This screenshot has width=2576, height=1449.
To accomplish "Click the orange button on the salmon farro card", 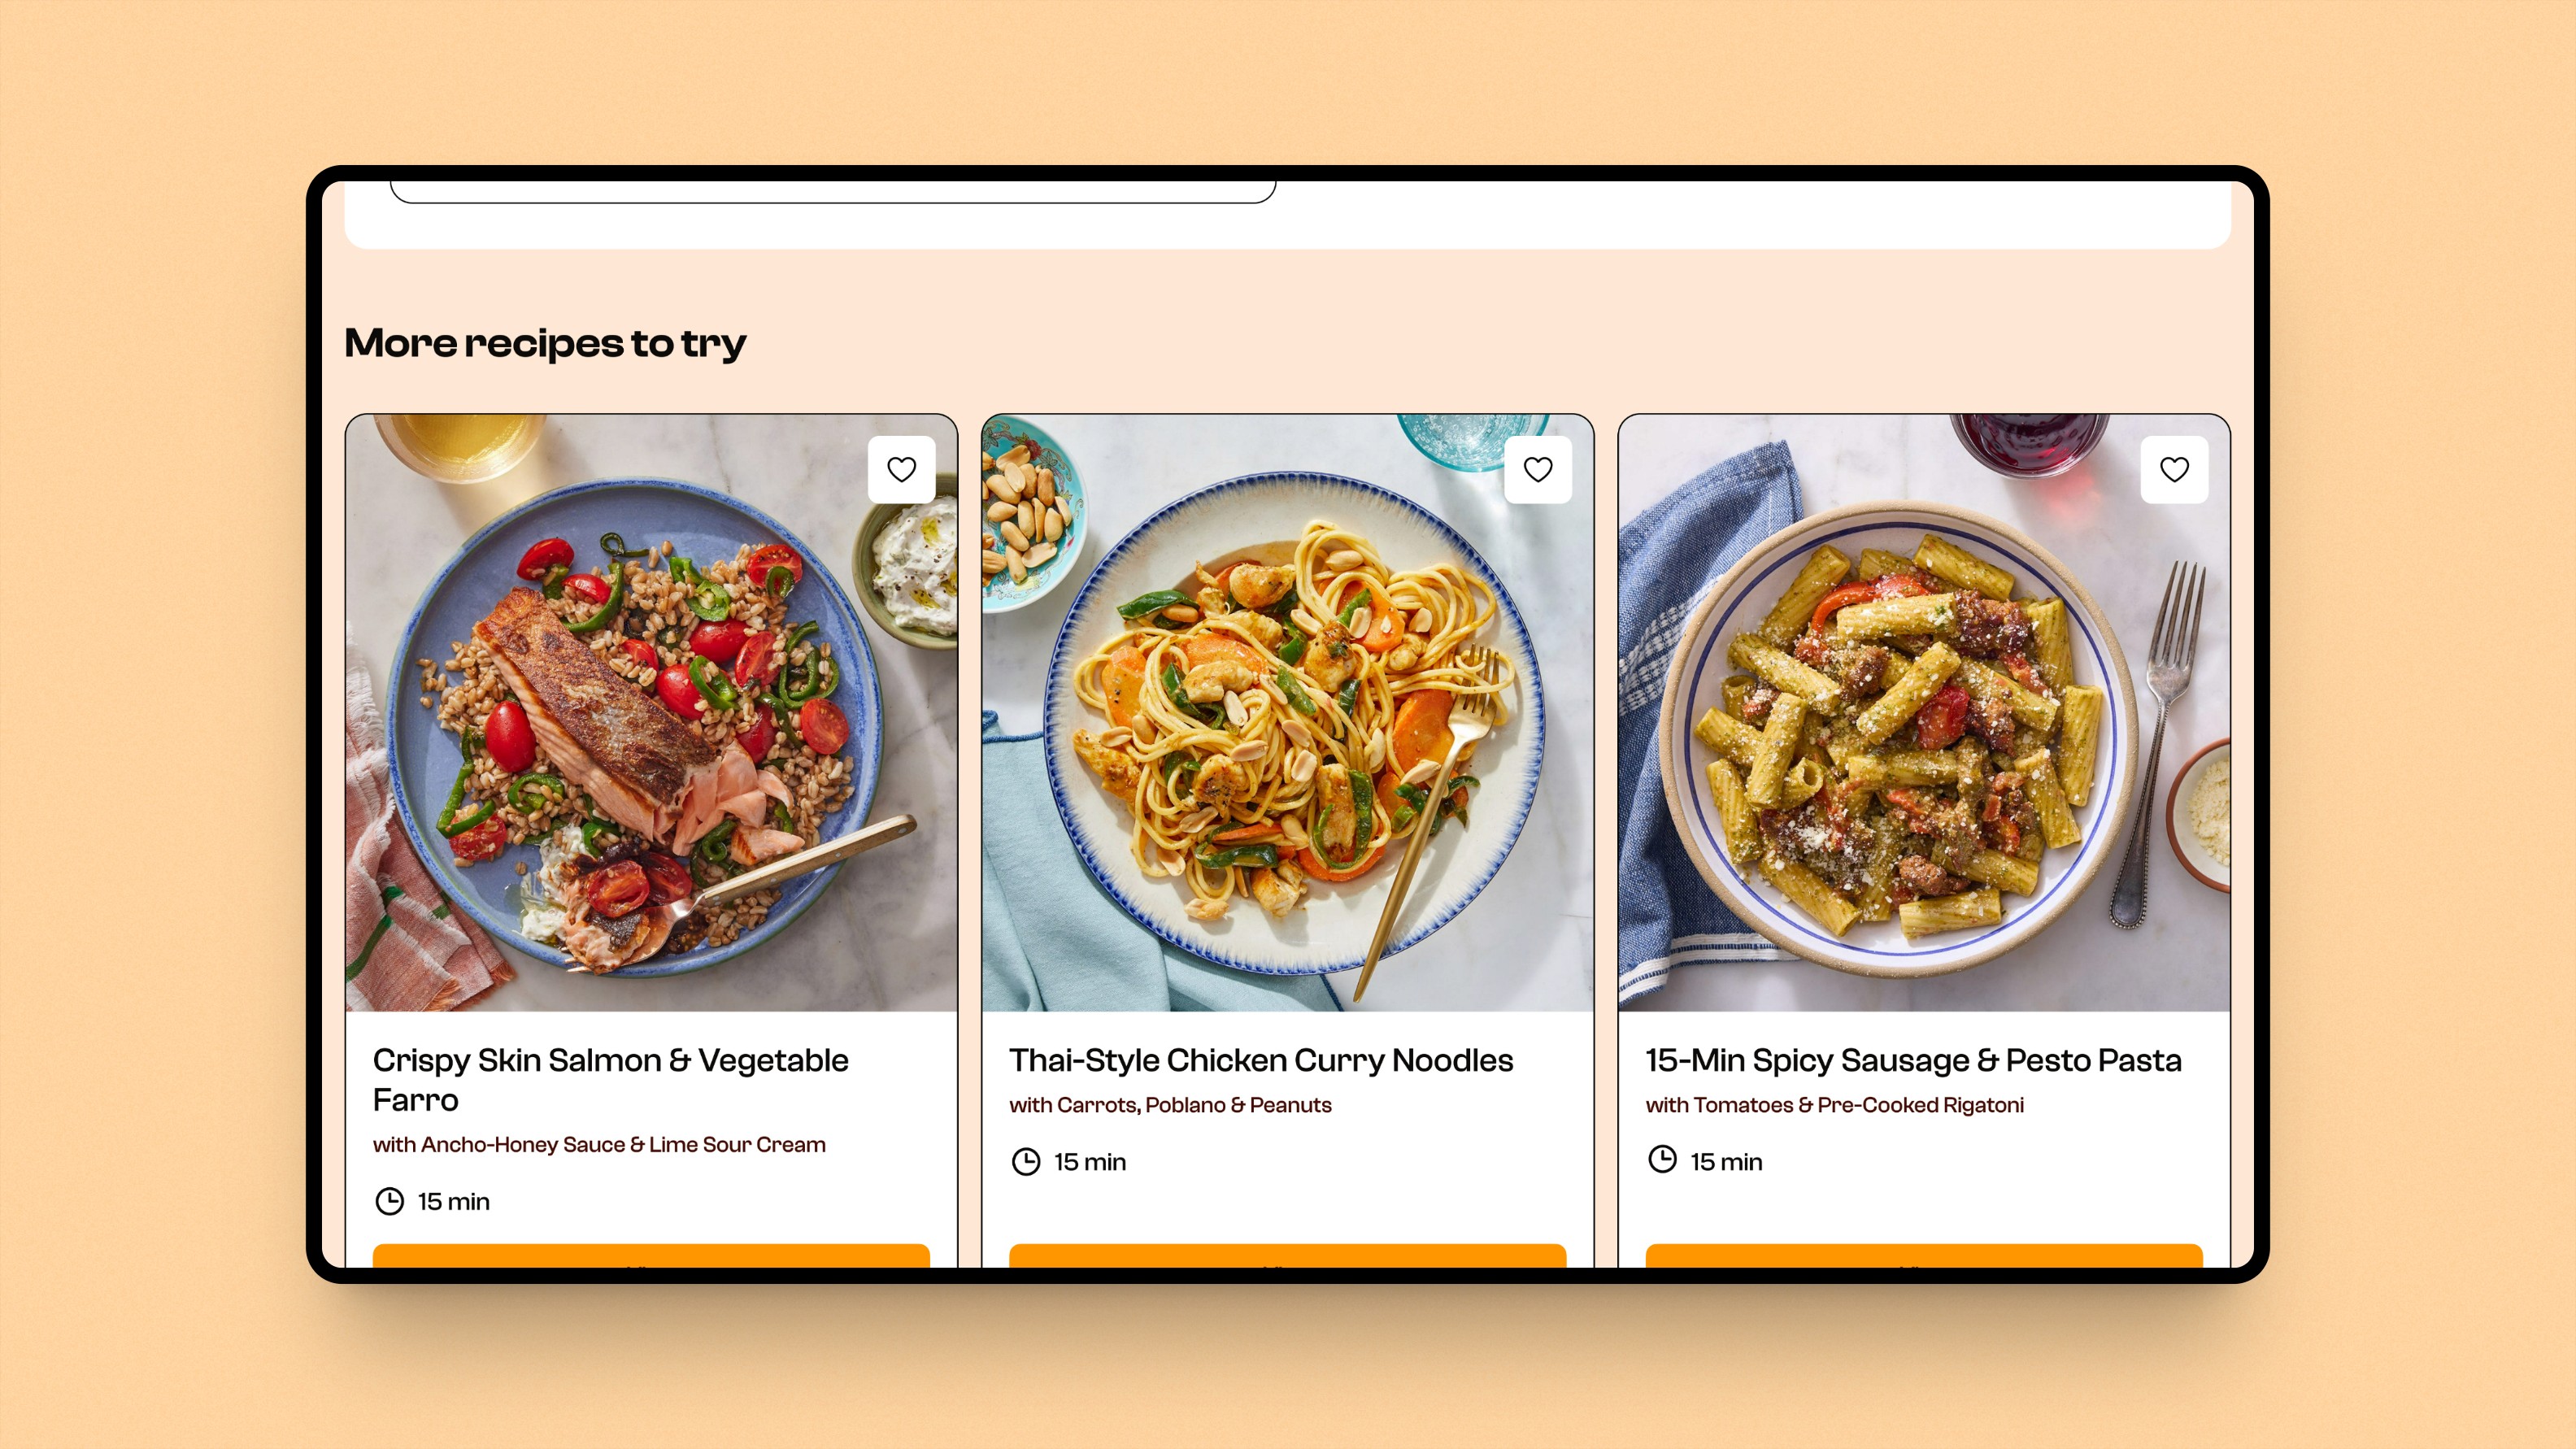I will [x=651, y=1256].
